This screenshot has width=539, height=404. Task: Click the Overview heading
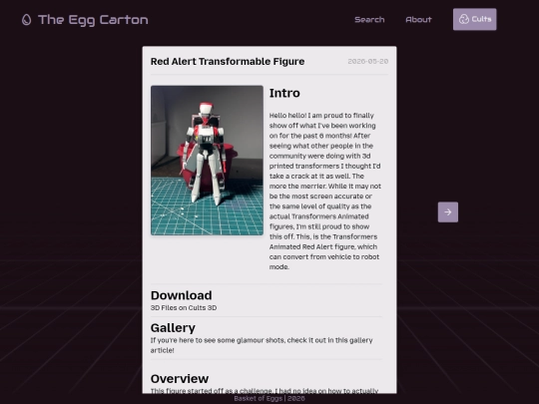point(180,379)
